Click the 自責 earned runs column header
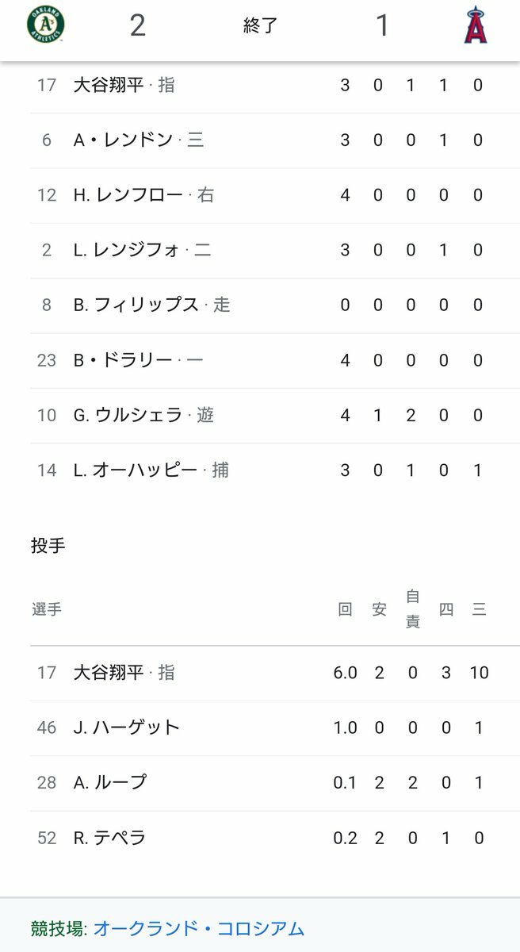Screen dimensions: 520x952 tap(412, 609)
